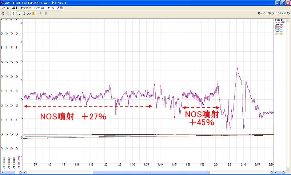Click the purple AFR axis label
The width and height of the screenshot is (291, 175).
19,163
